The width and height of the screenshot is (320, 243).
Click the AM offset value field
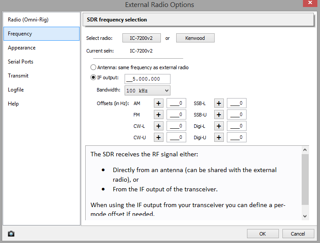click(x=176, y=103)
